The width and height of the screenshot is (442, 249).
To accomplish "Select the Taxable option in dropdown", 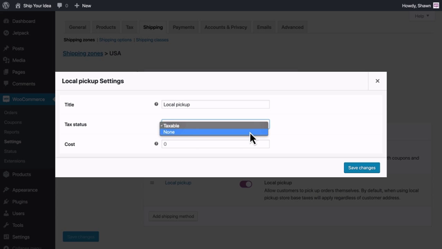I will coord(214,126).
